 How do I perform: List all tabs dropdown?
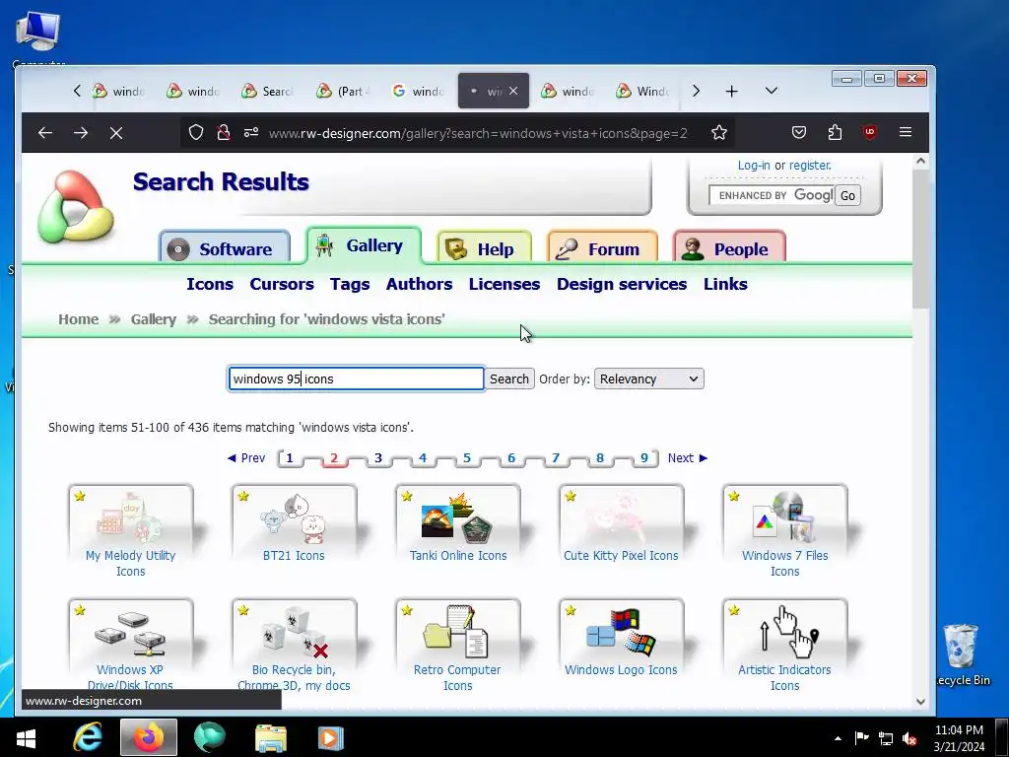(771, 92)
